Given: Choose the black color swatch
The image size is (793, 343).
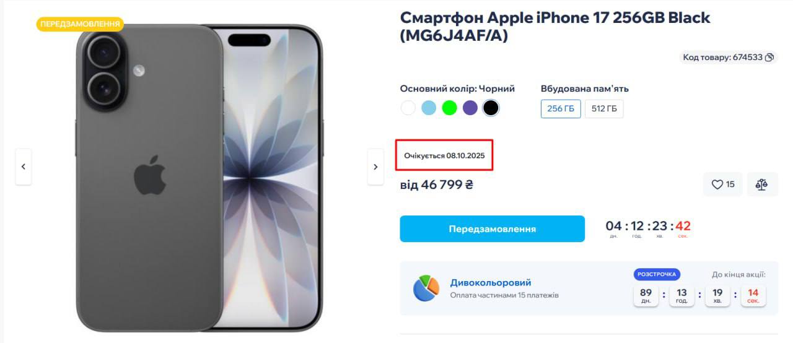Looking at the screenshot, I should [491, 108].
